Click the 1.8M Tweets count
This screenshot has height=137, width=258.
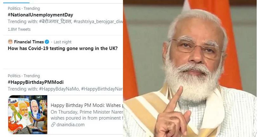(19, 29)
